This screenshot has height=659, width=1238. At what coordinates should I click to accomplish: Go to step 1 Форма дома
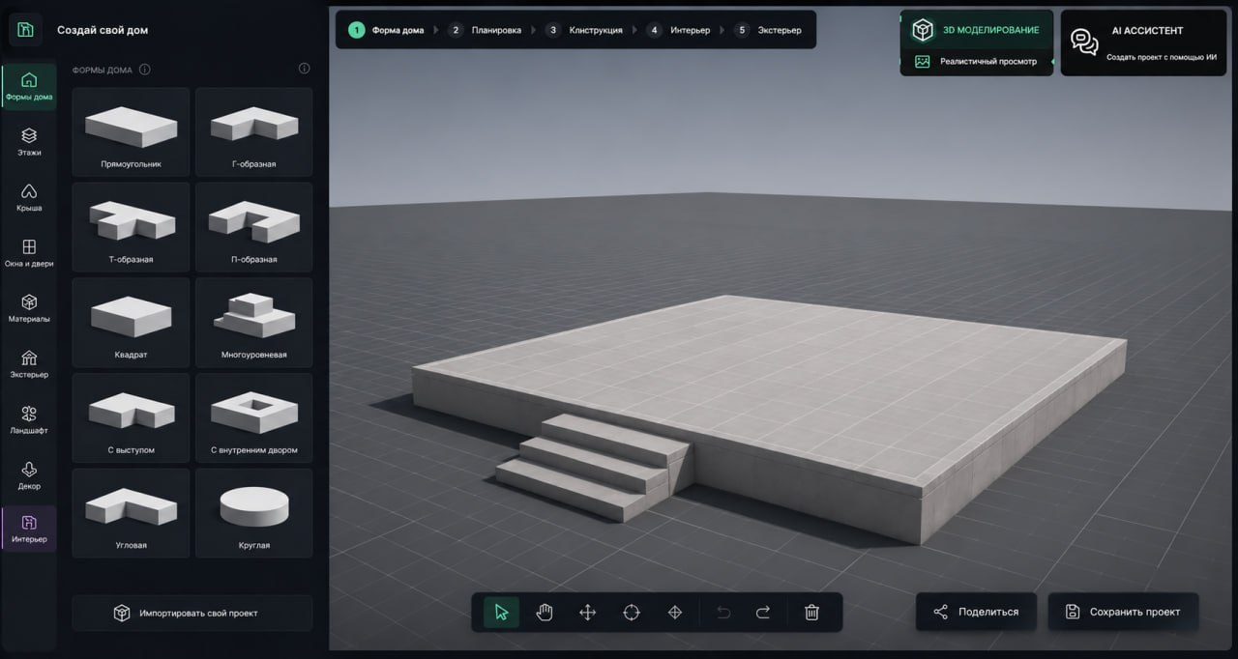click(387, 30)
